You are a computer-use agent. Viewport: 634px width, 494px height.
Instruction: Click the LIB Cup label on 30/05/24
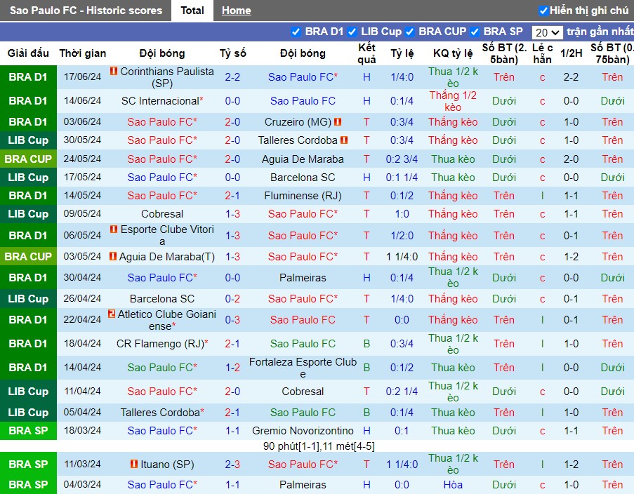click(28, 140)
